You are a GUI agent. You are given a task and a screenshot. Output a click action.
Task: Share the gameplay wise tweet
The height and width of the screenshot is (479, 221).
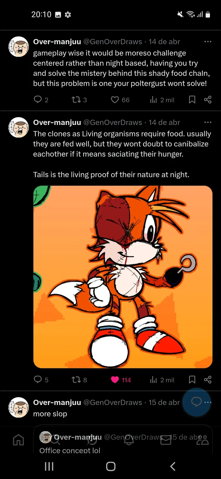[x=208, y=100]
